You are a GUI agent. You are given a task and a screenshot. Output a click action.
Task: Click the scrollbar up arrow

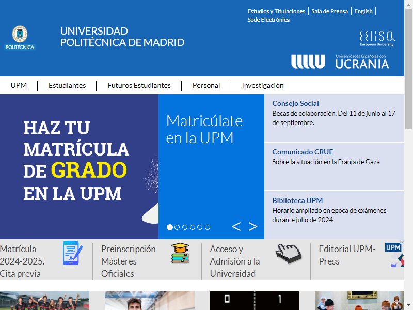[x=409, y=4]
